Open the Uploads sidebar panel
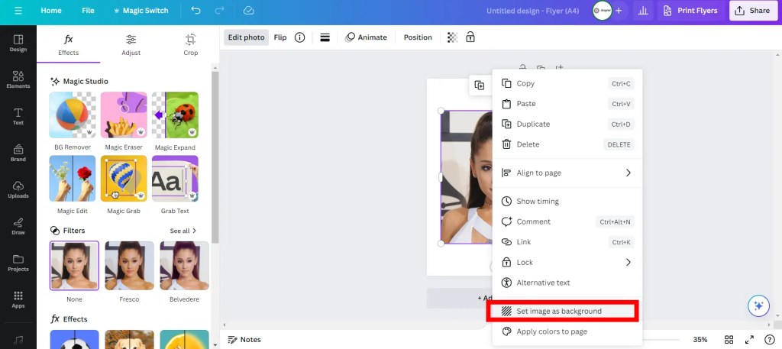Viewport: 782px width, 349px height. pyautogui.click(x=18, y=189)
